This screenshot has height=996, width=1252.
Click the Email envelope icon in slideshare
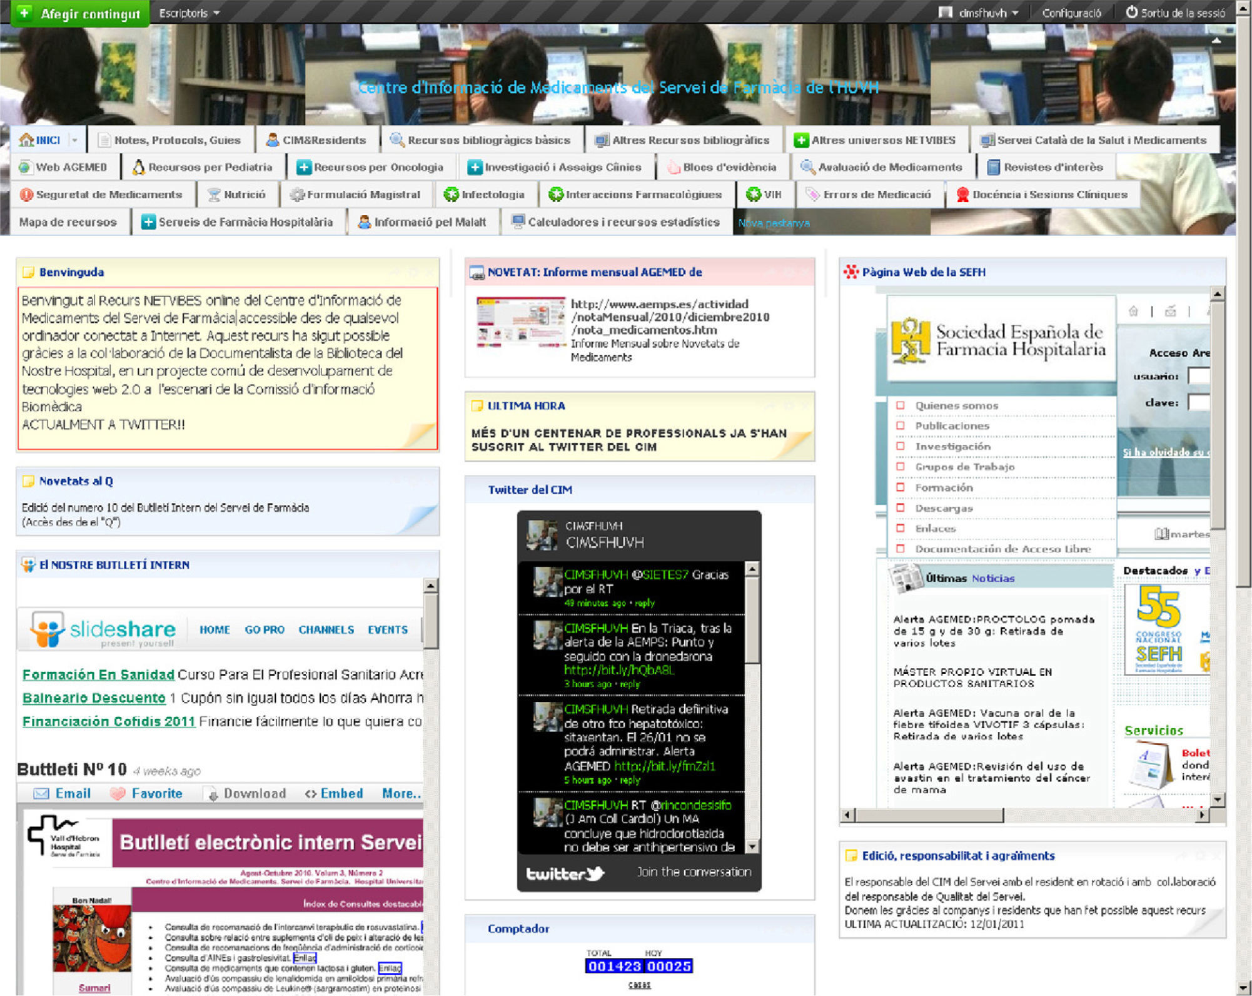click(41, 793)
